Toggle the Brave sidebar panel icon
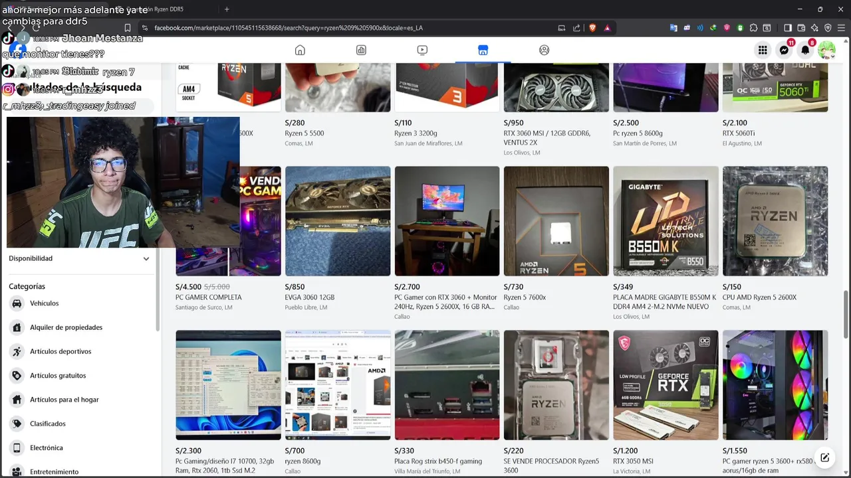Image resolution: width=851 pixels, height=478 pixels. click(x=788, y=28)
